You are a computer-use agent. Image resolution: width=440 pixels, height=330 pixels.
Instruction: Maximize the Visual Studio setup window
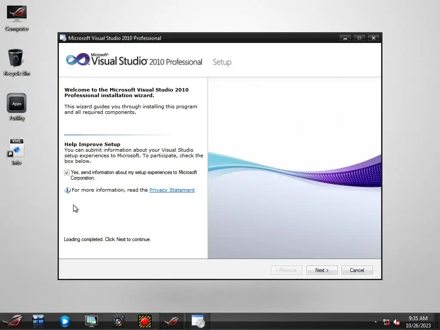(359, 38)
